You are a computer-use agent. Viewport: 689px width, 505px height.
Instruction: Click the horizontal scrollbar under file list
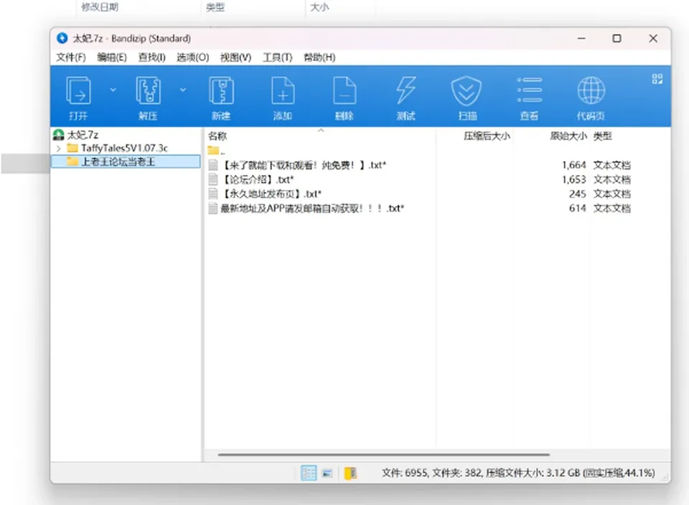[x=383, y=455]
